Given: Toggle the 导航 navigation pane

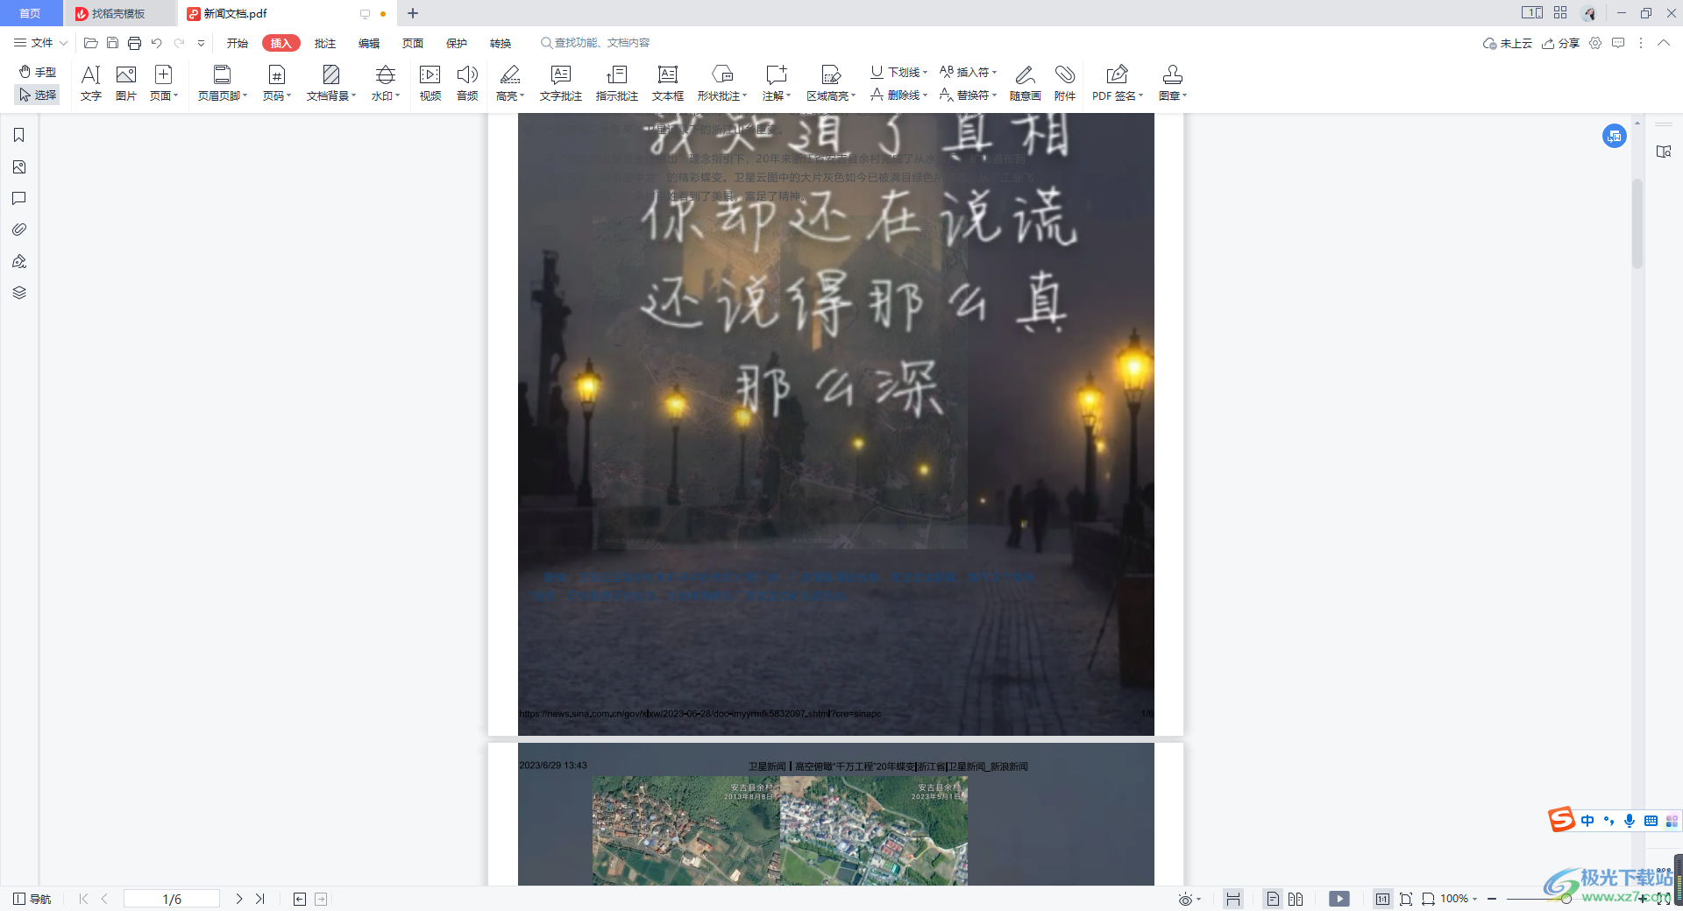Looking at the screenshot, I should 32,899.
